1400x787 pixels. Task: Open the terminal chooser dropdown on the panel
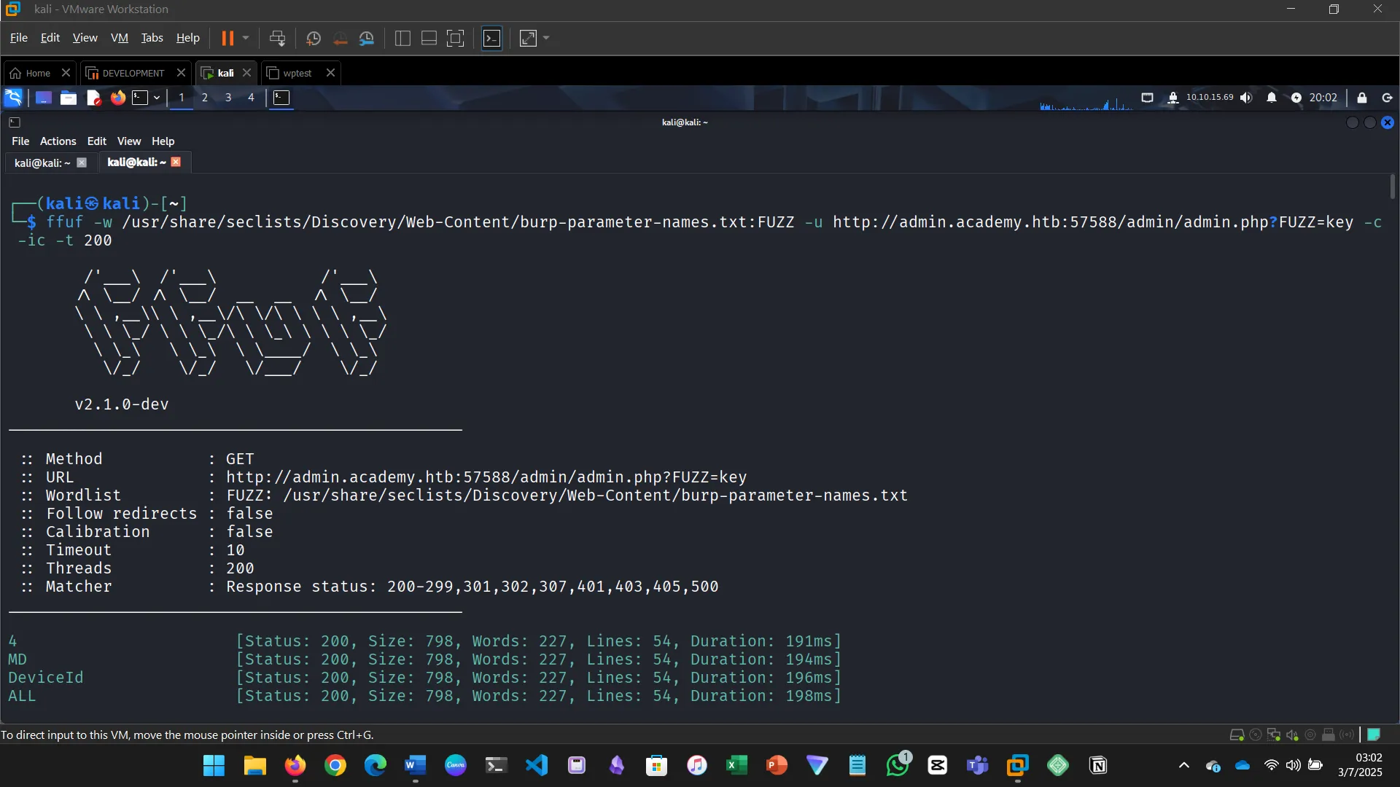click(155, 97)
